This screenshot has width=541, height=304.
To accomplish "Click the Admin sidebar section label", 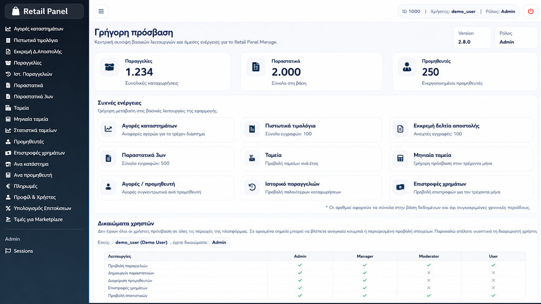I will click(x=12, y=239).
